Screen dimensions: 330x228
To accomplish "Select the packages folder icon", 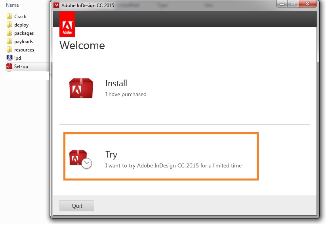I will click(9, 33).
